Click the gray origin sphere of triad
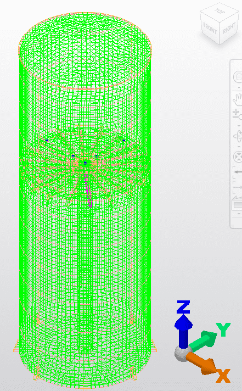 coord(182,354)
